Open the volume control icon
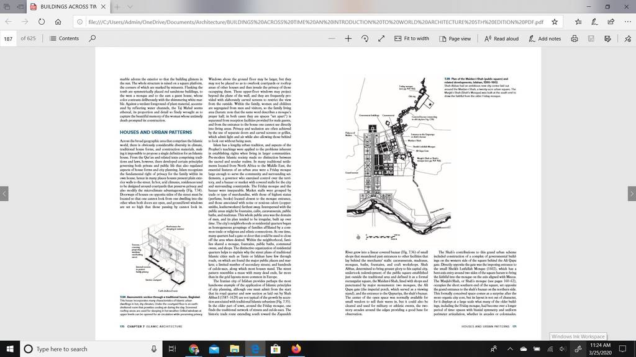The width and height of the screenshot is (636, 357). click(x=563, y=349)
